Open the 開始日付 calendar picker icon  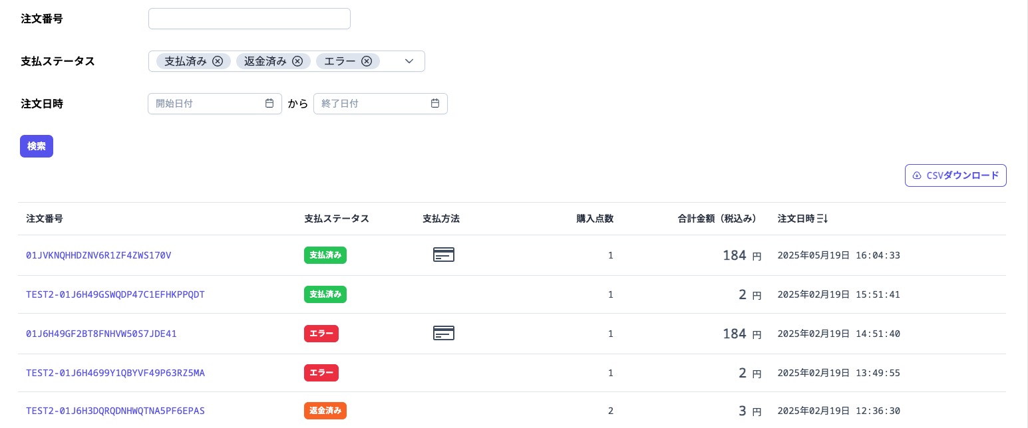coord(269,104)
